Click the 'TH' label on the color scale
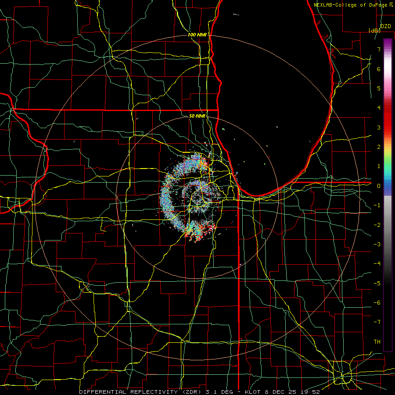 pos(377,341)
